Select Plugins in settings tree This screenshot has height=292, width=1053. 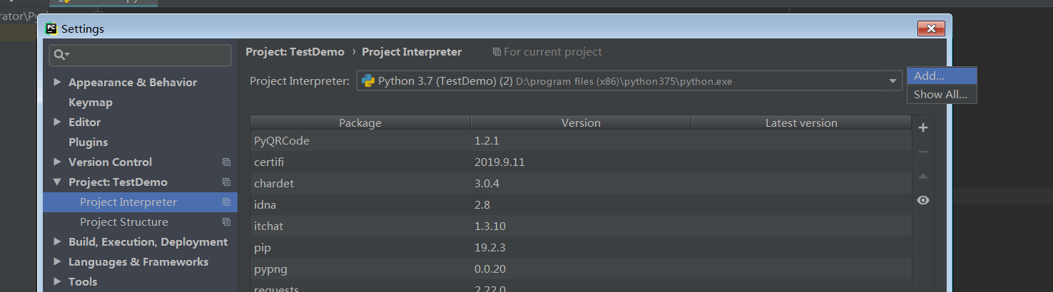click(88, 142)
